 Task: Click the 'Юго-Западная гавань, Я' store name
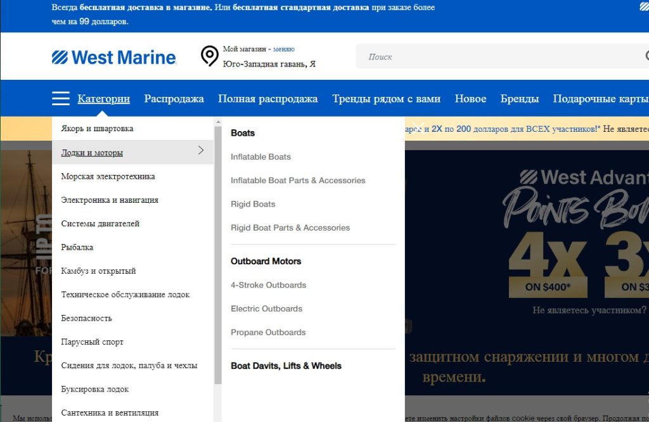pyautogui.click(x=269, y=64)
